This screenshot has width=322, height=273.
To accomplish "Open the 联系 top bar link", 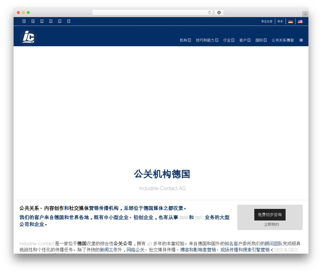I will tap(280, 21).
